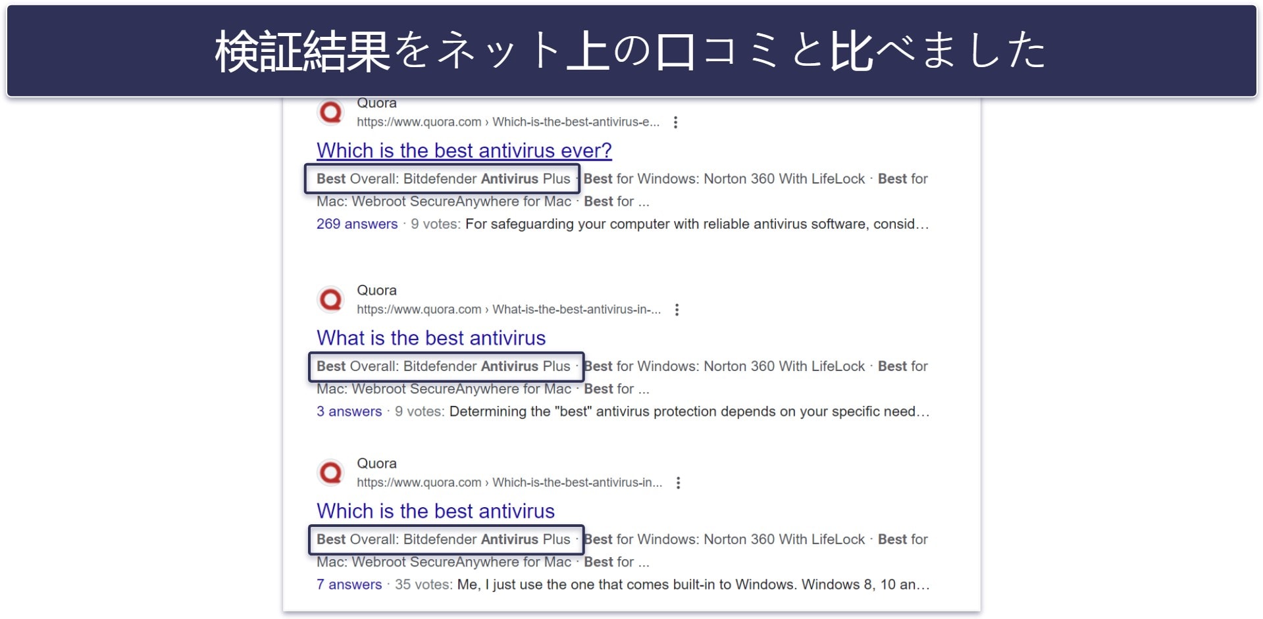Click '9 votes' in the 269 answers result

pyautogui.click(x=434, y=224)
